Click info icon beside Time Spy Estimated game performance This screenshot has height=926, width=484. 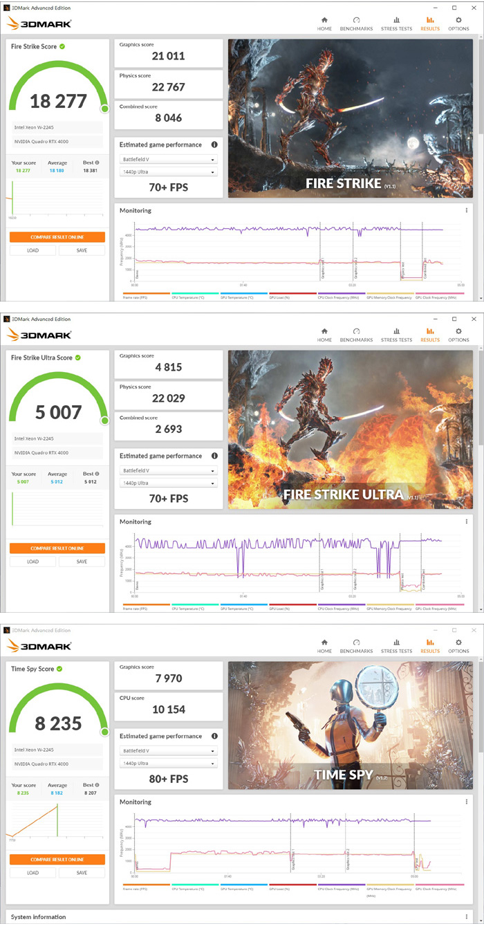click(214, 737)
